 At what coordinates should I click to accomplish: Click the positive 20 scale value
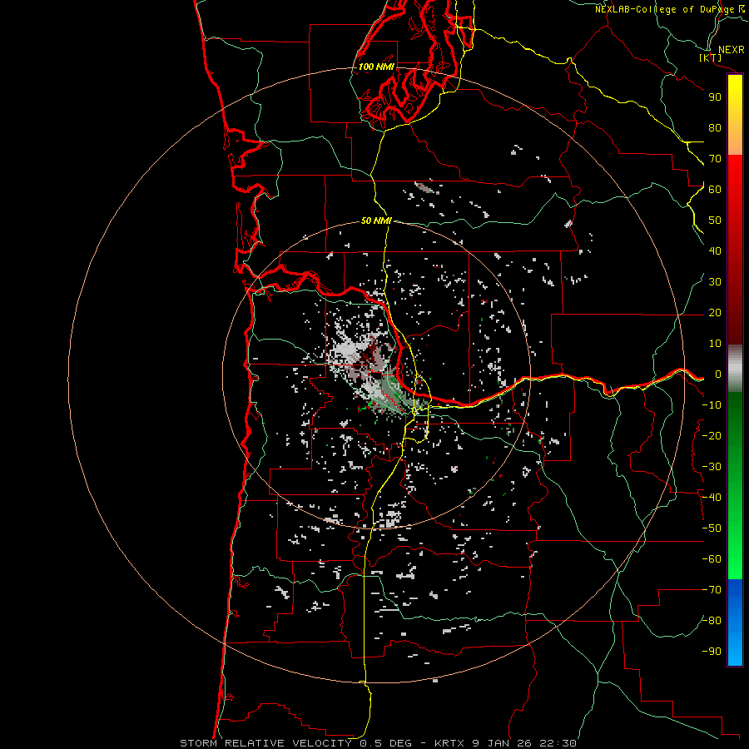pyautogui.click(x=715, y=313)
